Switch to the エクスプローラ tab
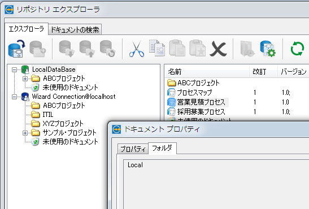The height and width of the screenshot is (209, 309). [x=26, y=29]
